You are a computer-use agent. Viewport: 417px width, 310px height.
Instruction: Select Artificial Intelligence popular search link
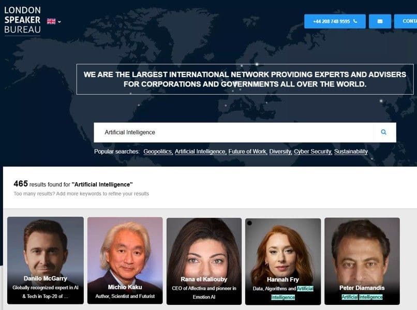coord(201,152)
